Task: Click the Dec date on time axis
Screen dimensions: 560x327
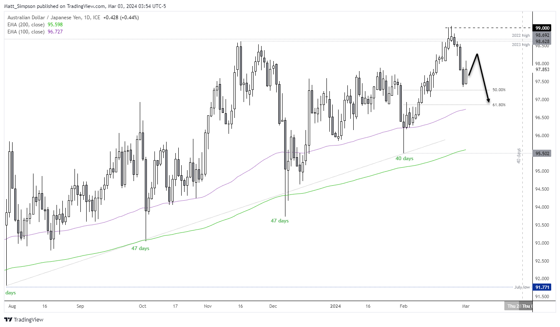Action: click(x=273, y=306)
